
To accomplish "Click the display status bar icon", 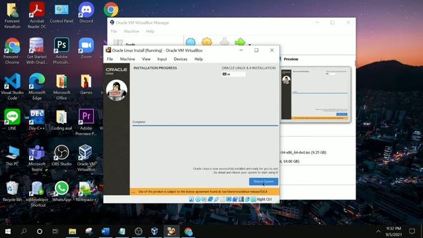I will [x=229, y=199].
